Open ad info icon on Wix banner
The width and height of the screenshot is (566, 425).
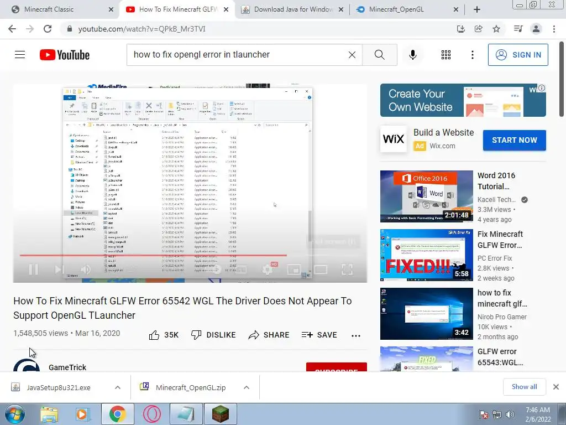542,88
